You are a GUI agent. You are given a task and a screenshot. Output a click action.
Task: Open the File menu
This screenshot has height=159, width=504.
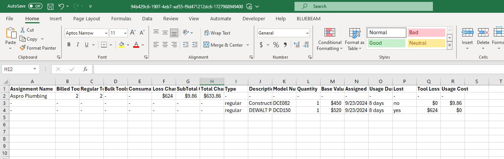(x=9, y=18)
